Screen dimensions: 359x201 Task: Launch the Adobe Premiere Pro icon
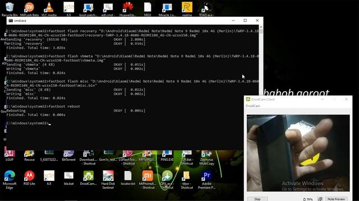[206, 180]
